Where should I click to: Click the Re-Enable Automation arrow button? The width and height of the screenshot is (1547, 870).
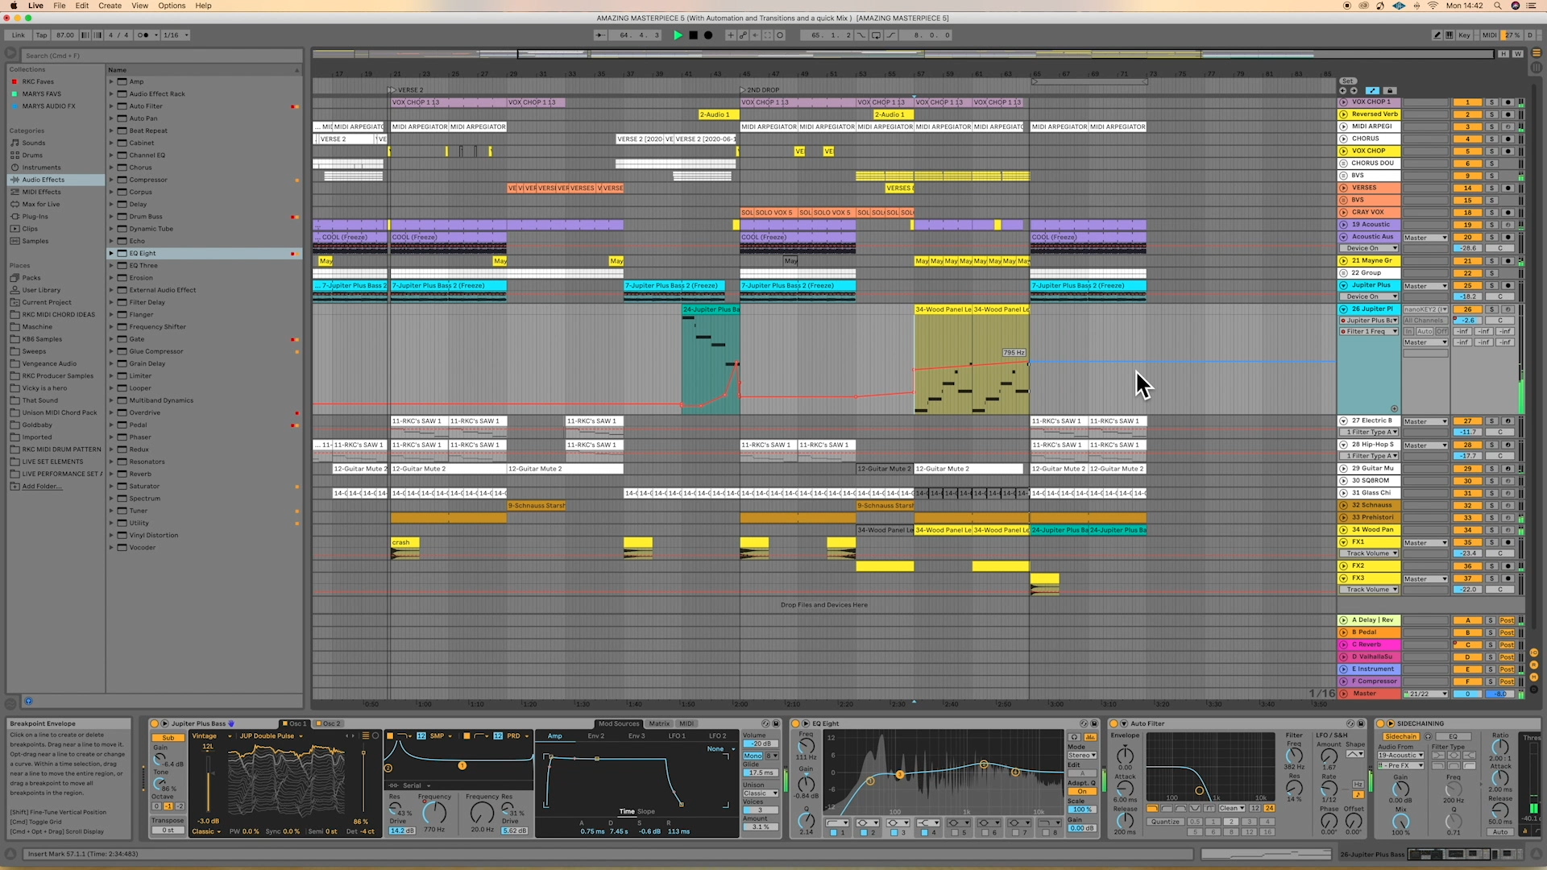pyautogui.click(x=755, y=35)
